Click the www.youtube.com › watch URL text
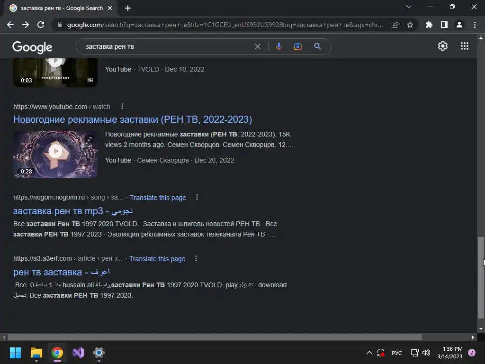This screenshot has width=485, height=364. click(x=62, y=107)
